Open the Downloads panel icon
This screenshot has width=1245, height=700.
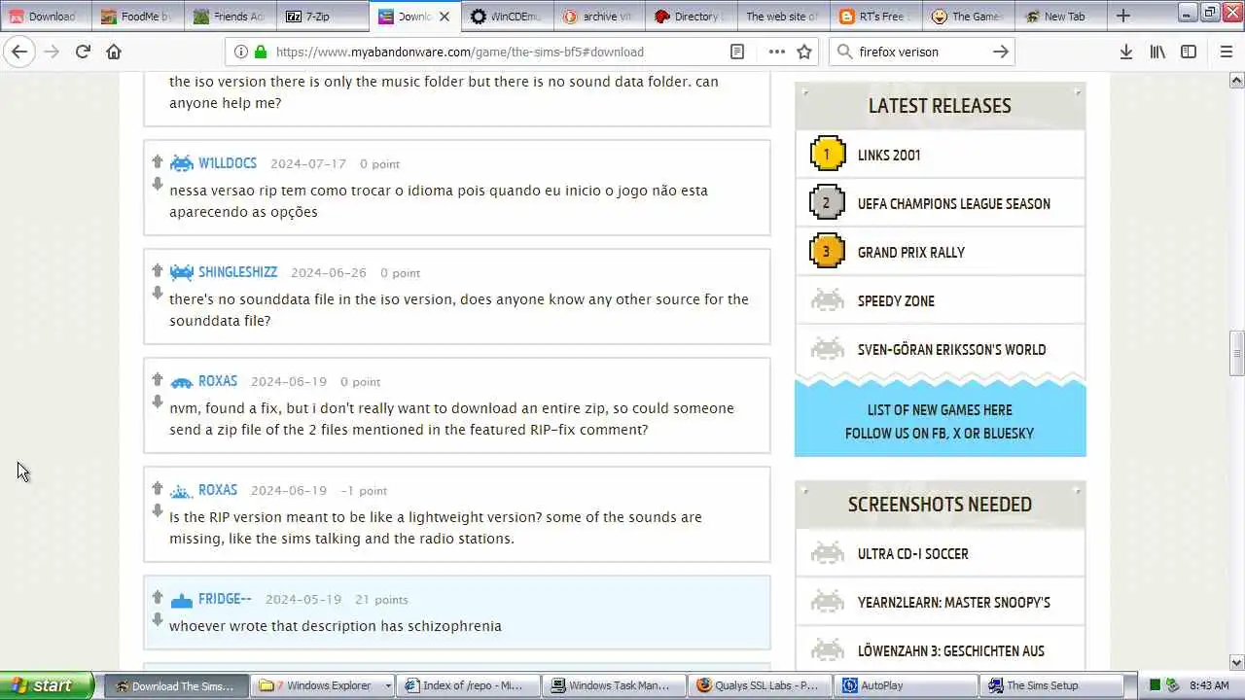(1125, 52)
